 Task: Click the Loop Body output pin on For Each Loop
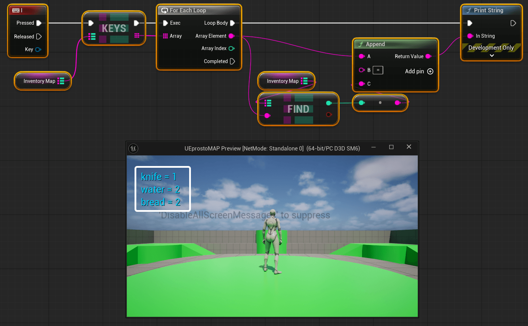click(x=232, y=23)
